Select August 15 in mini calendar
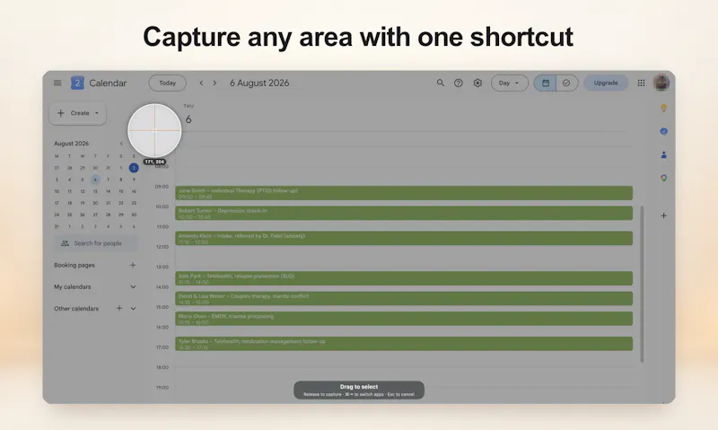 click(x=121, y=191)
